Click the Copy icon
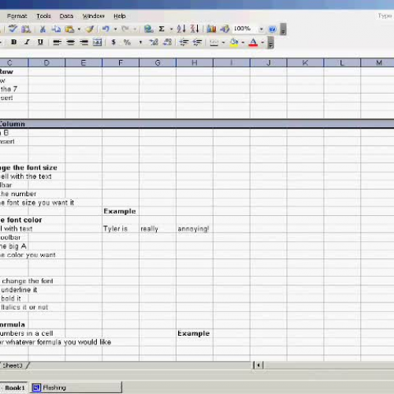 tap(56, 28)
